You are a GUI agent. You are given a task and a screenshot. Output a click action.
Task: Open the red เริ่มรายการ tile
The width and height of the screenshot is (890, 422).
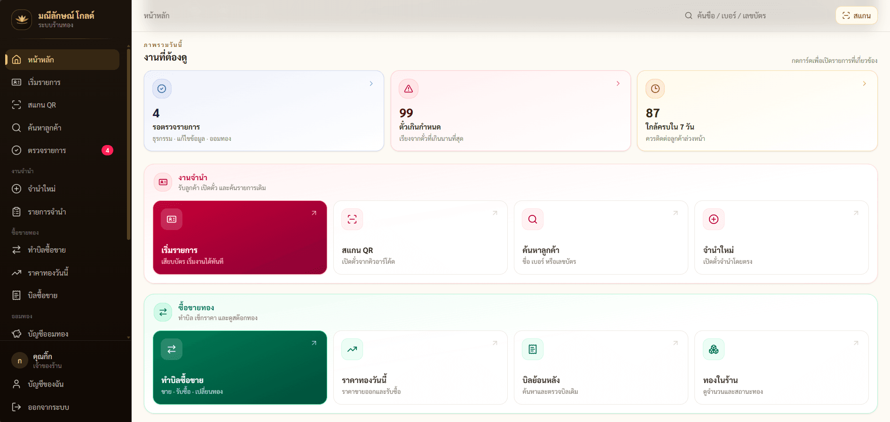coord(240,238)
